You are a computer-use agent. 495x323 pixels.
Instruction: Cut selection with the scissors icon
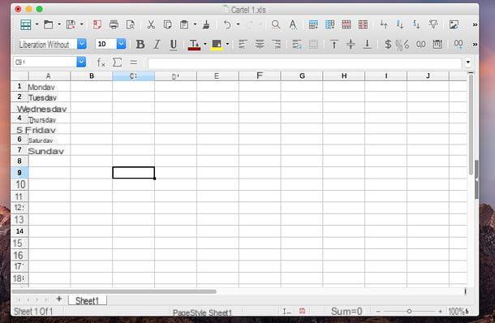click(151, 24)
